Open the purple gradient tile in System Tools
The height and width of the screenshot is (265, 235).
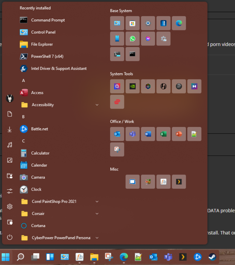click(117, 86)
